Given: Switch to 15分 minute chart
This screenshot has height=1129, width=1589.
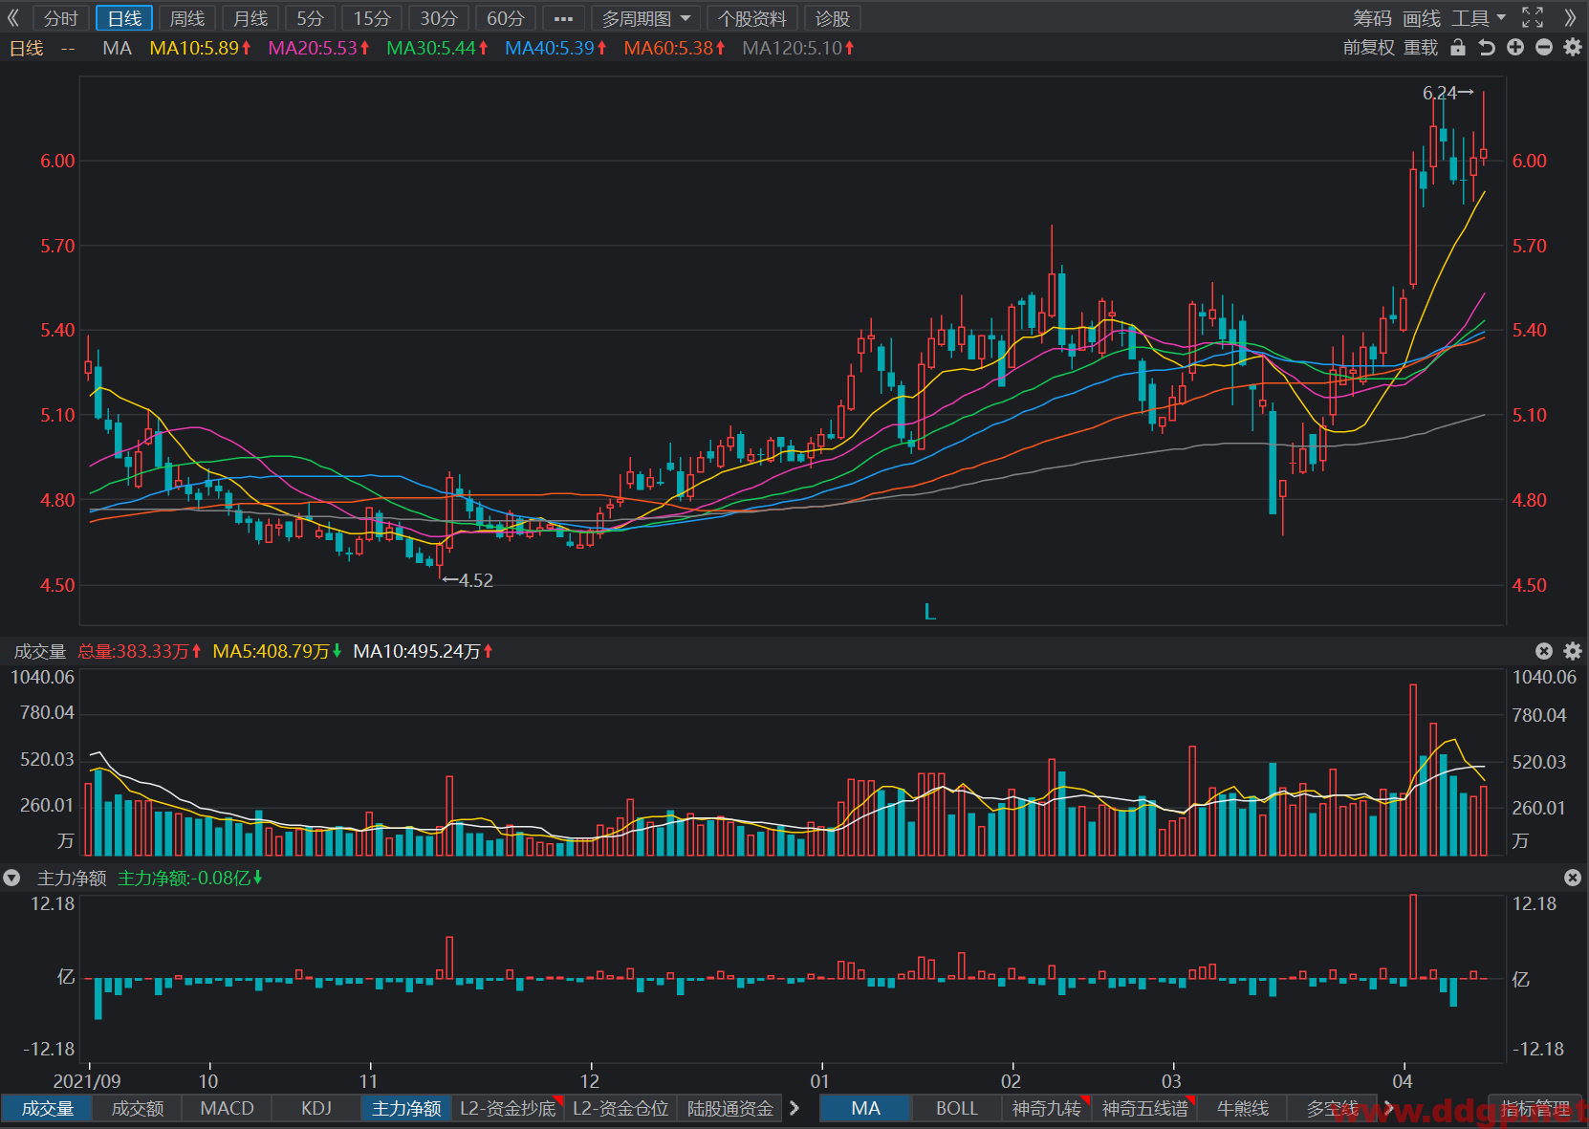Looking at the screenshot, I should 372,18.
